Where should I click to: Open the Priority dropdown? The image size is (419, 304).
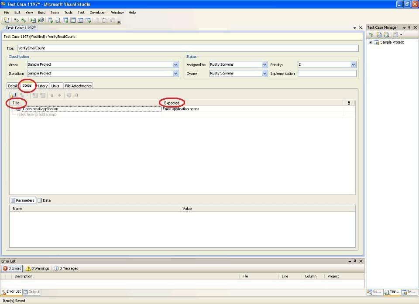[353, 64]
